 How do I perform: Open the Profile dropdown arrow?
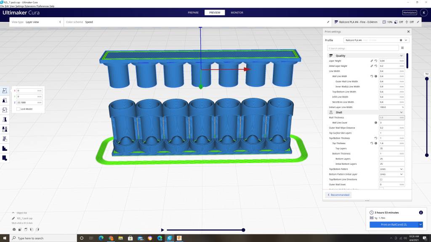(x=406, y=40)
